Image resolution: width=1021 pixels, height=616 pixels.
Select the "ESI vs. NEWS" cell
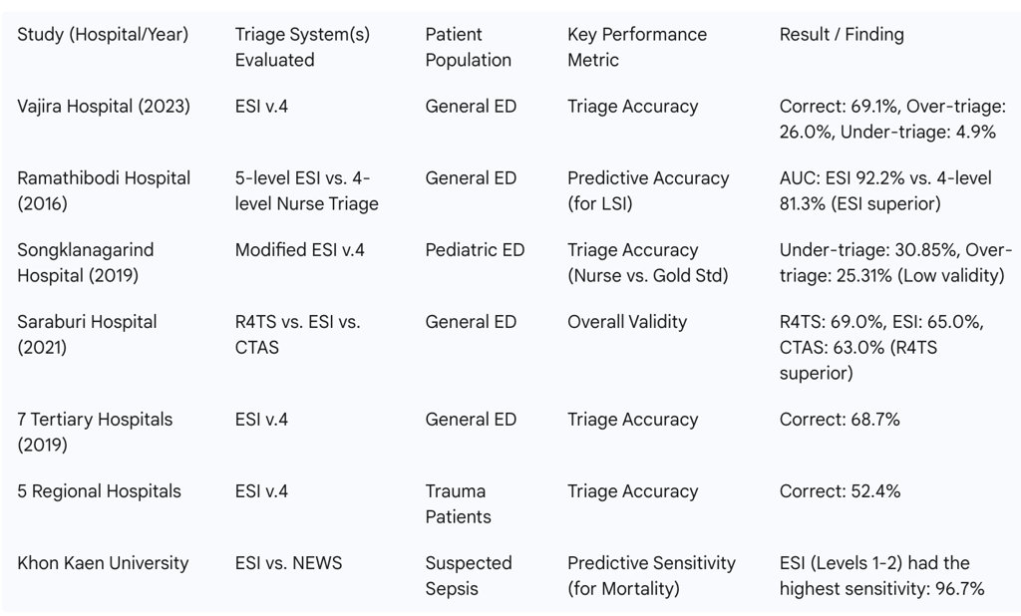[288, 562]
